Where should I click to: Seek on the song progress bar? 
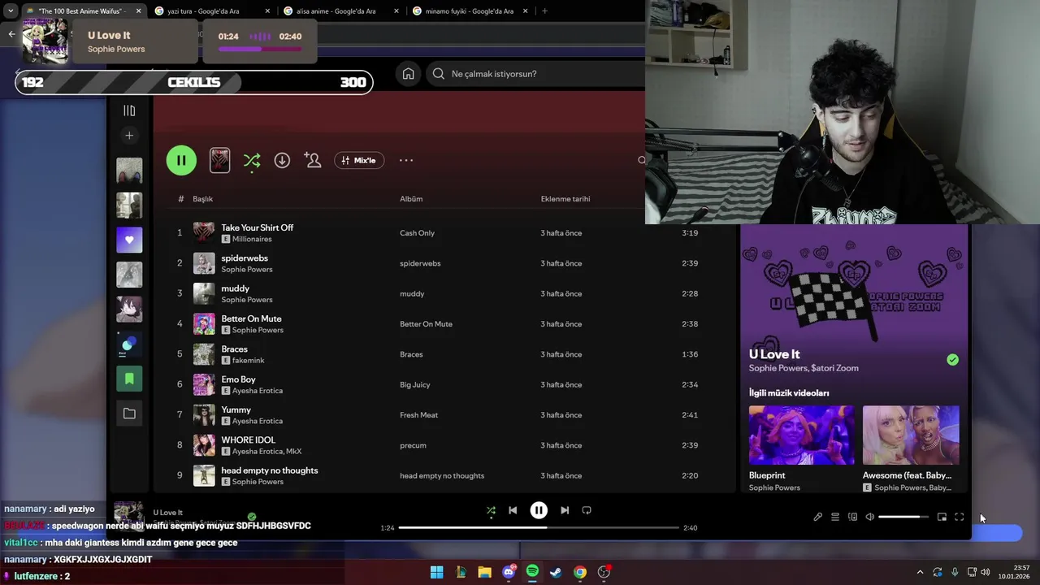pos(539,528)
